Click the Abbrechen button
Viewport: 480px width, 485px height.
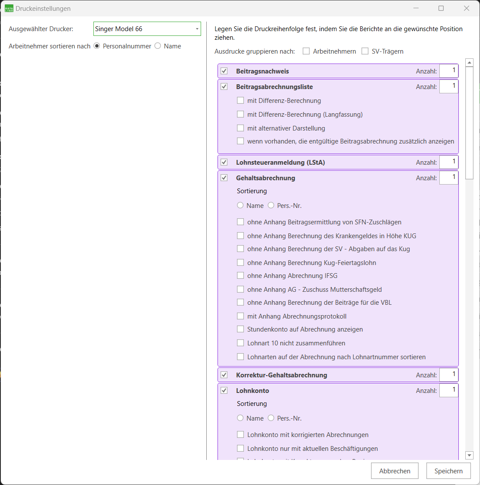[x=394, y=471]
